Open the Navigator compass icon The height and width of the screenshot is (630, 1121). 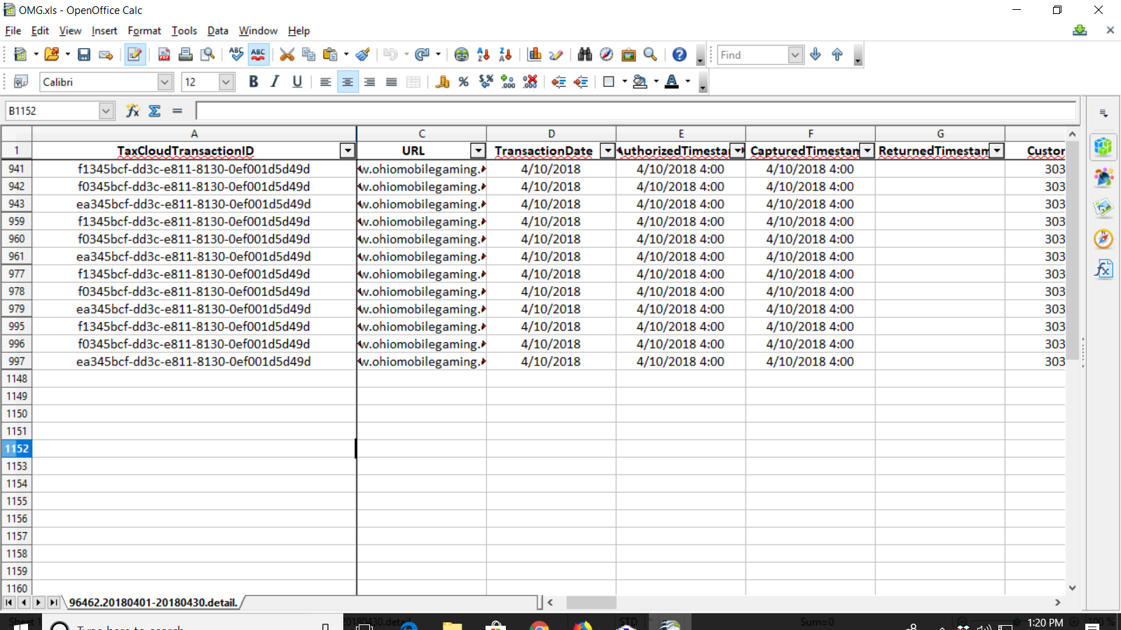tap(607, 55)
